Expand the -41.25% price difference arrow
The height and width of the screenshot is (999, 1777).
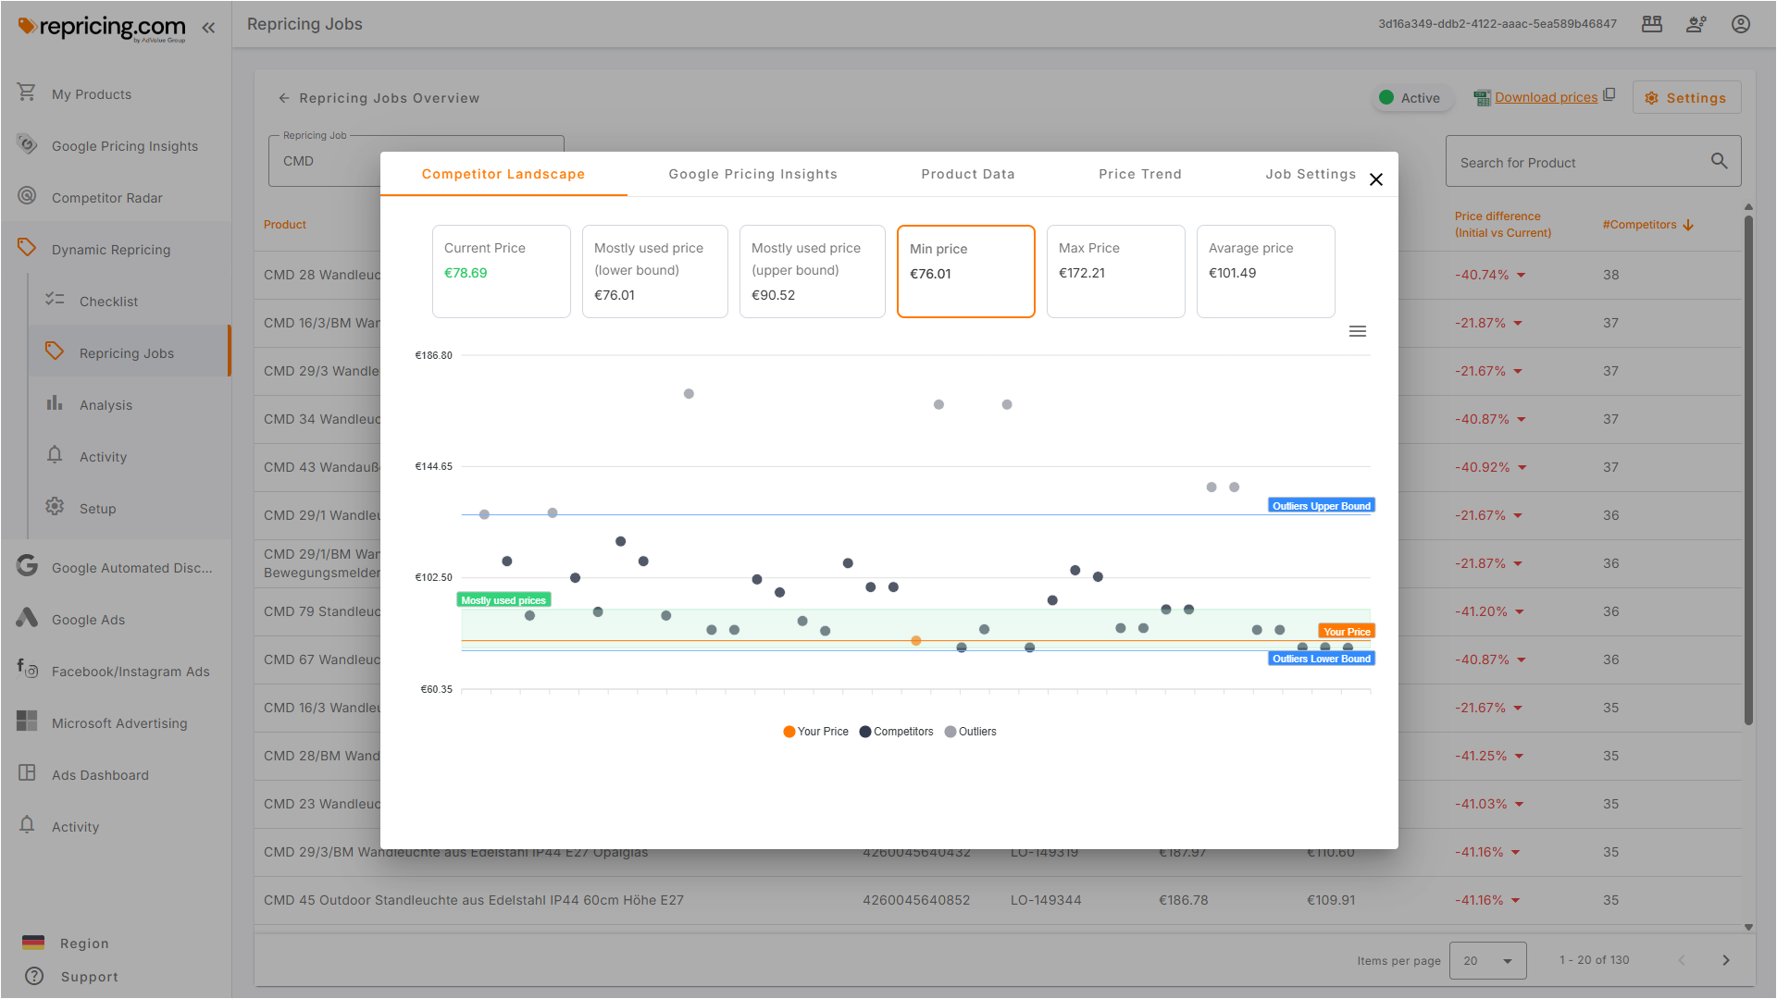click(1520, 757)
